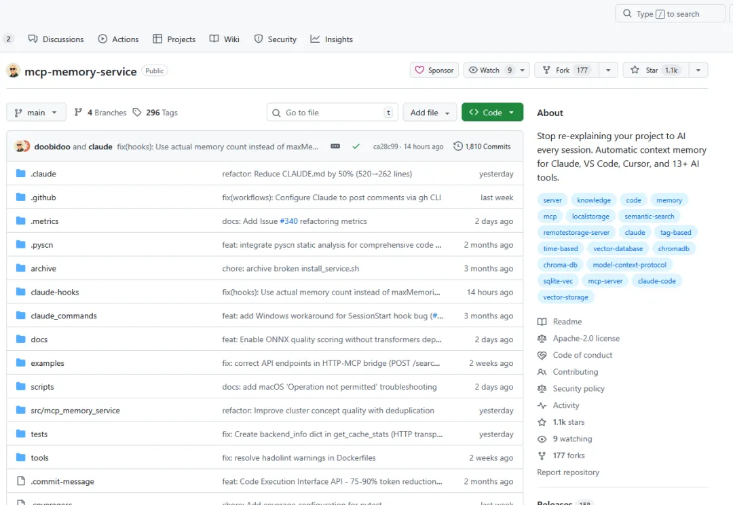
Task: Open the .claude folder icon
Action: coord(20,174)
